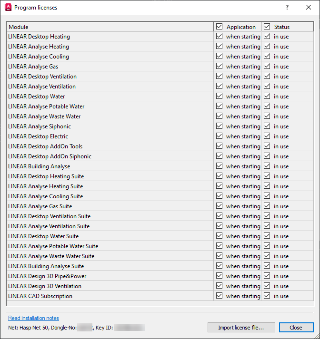
Task: Toggle Application checkbox for LINEAR Analyse Ventilation
Action: (x=219, y=86)
